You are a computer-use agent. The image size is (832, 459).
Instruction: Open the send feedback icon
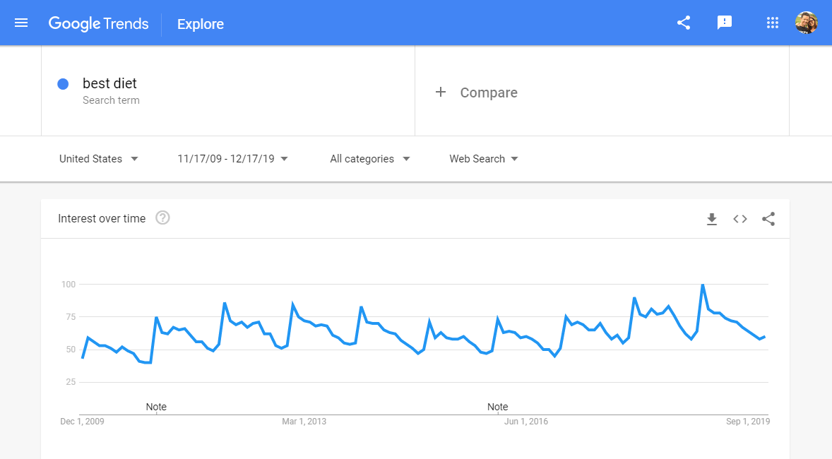pyautogui.click(x=724, y=23)
